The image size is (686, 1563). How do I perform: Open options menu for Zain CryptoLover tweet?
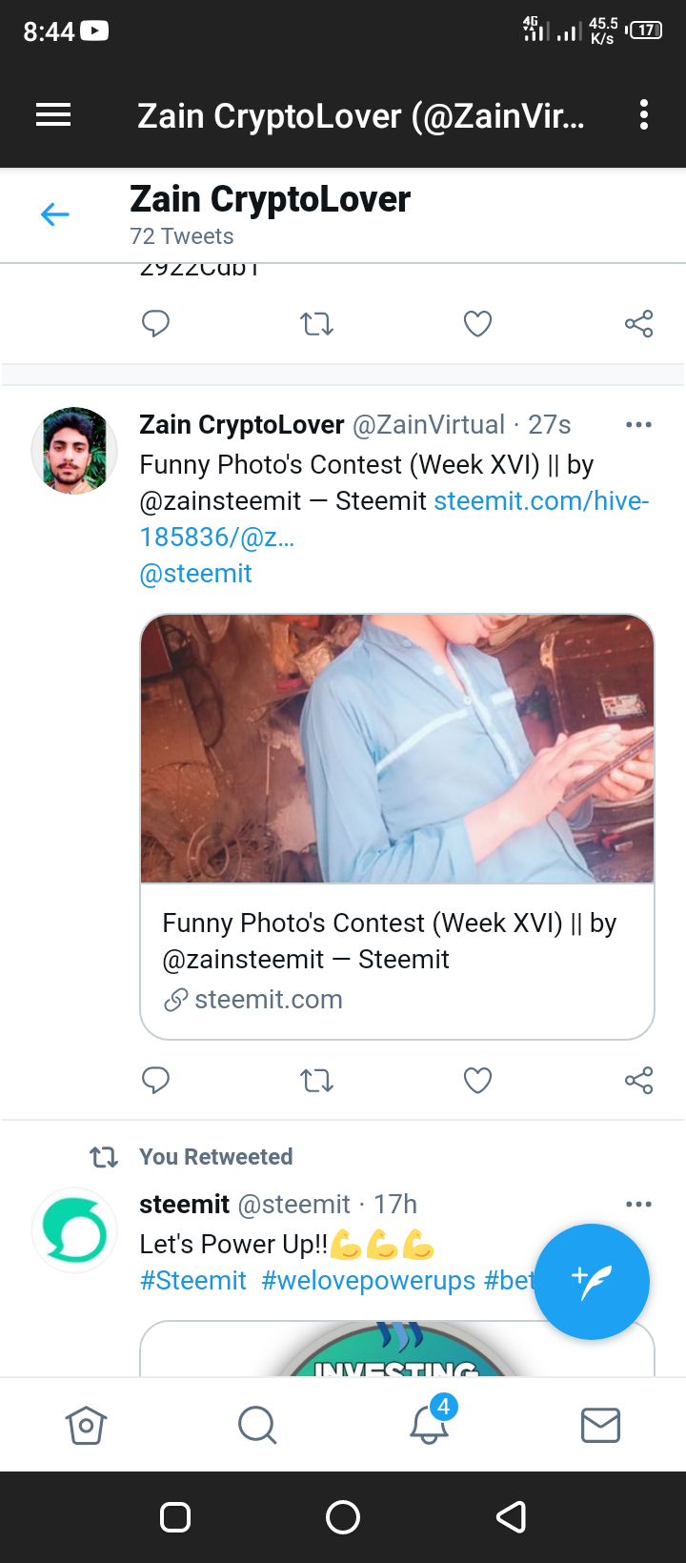638,424
